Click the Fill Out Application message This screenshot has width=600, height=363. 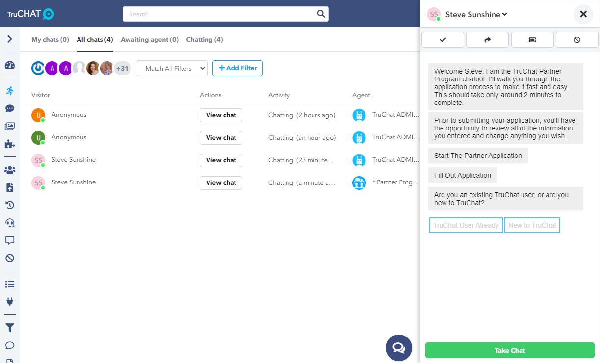click(463, 175)
